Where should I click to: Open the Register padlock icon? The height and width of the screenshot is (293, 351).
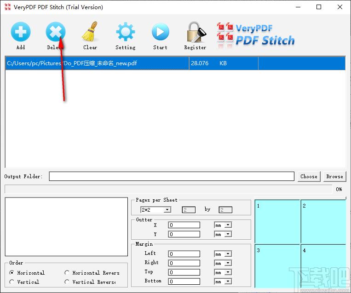[x=196, y=32]
